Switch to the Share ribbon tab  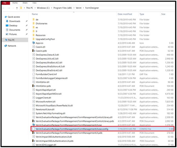(25, 3)
